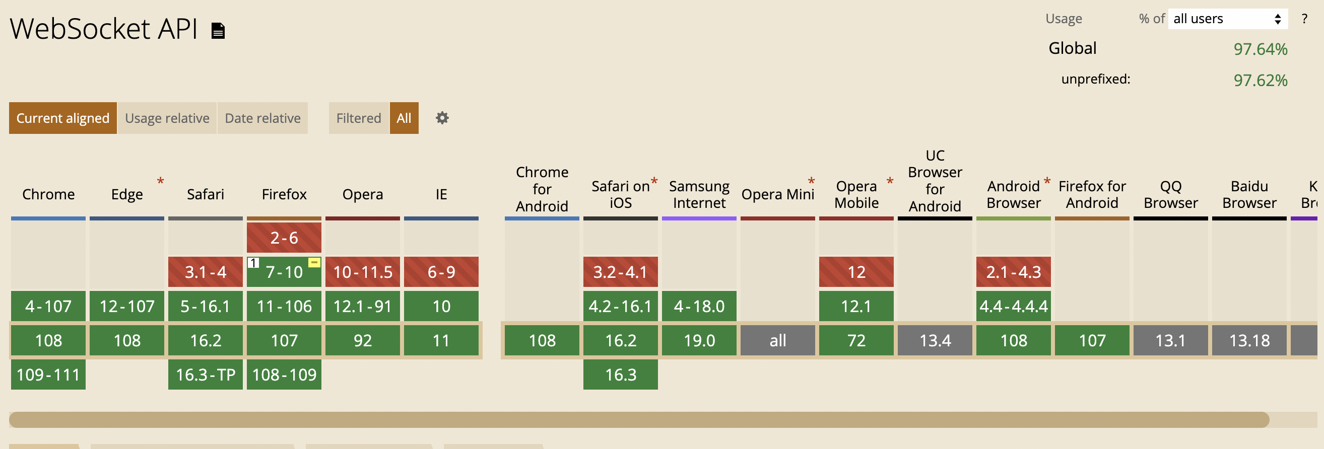1324x449 pixels.
Task: Select the Current aligned view
Action: click(x=62, y=118)
